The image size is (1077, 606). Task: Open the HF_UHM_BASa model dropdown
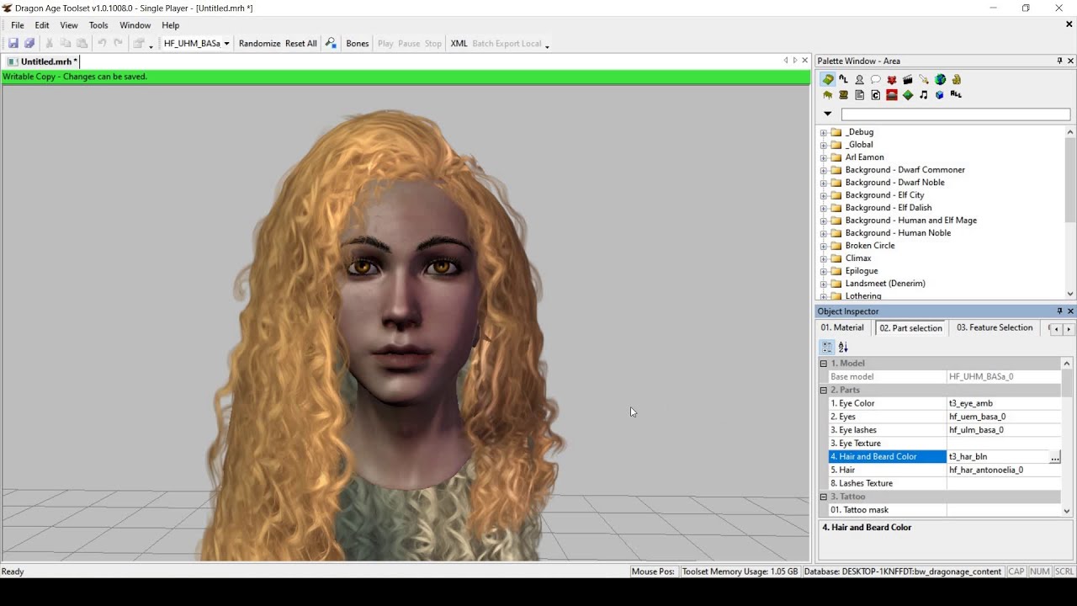(x=226, y=44)
